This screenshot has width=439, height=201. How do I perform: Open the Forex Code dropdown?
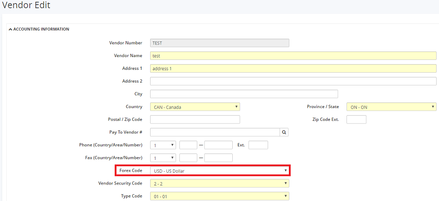pos(219,170)
